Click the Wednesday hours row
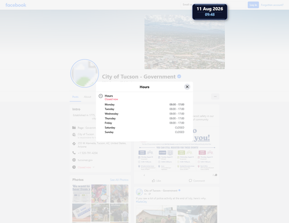Viewport: 289px width, 223px height. [144, 114]
